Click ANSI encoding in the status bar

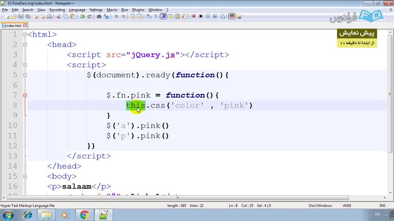click(x=347, y=205)
